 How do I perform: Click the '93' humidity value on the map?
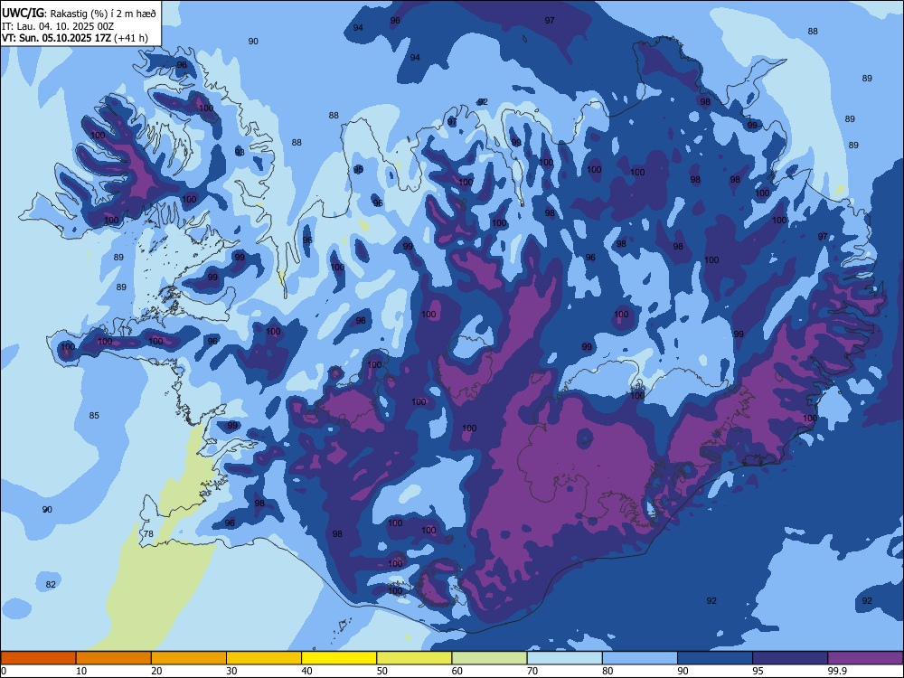240,152
